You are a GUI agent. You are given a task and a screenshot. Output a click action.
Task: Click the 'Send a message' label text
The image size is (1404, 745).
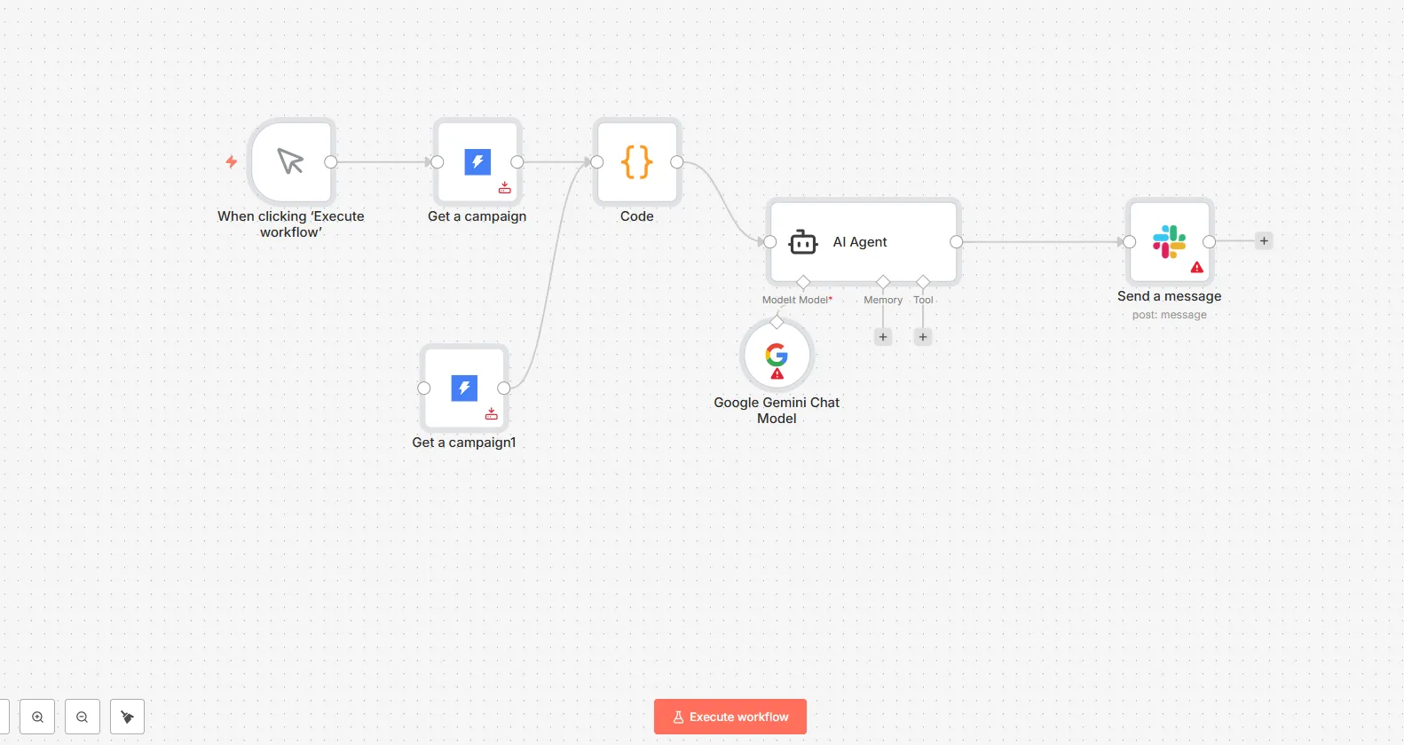[x=1170, y=296]
